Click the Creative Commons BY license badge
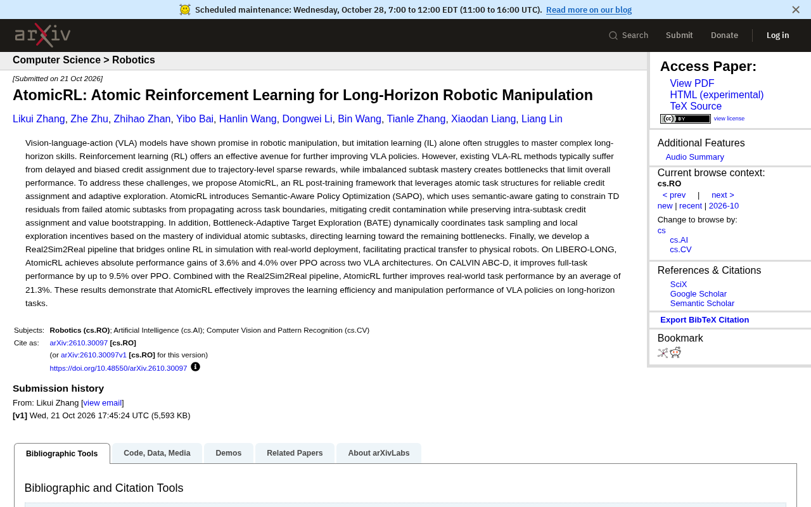 click(x=686, y=119)
